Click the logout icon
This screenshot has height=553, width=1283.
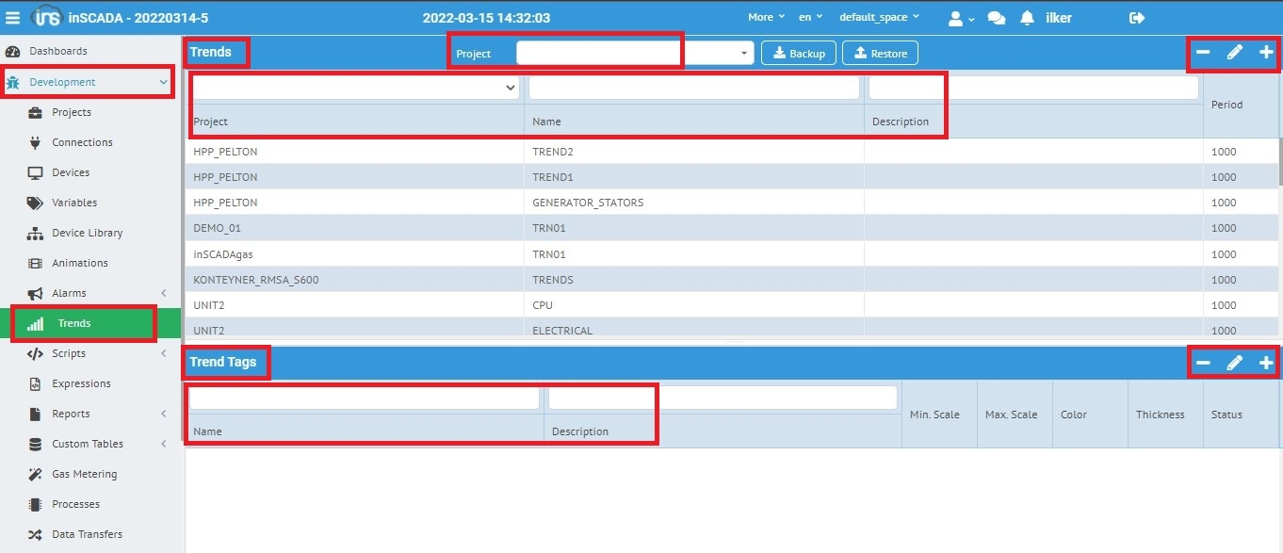pyautogui.click(x=1137, y=18)
